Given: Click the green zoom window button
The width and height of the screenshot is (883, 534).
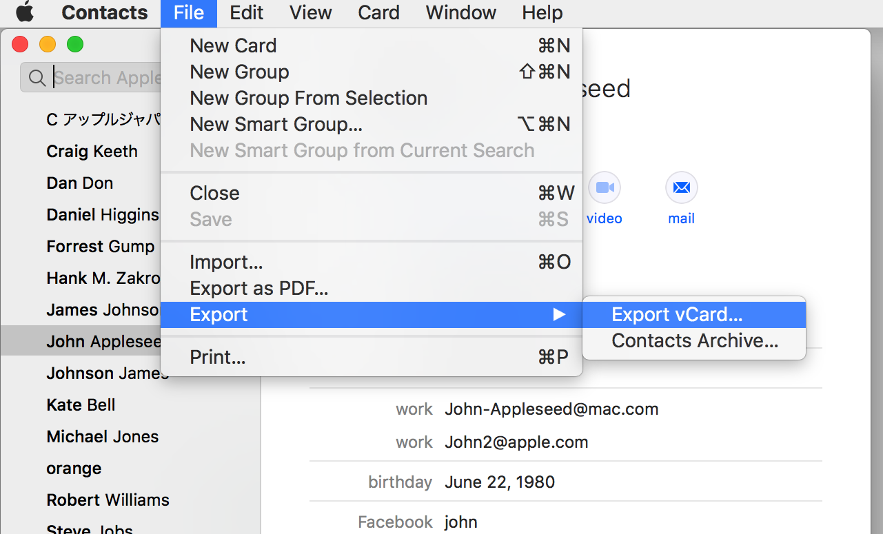Looking at the screenshot, I should 74,45.
